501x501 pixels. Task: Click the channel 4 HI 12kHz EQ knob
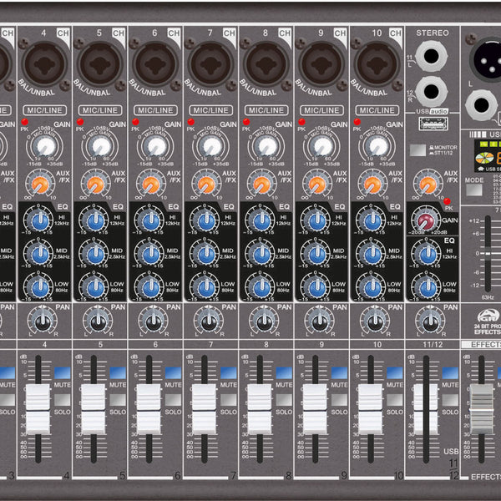(x=40, y=221)
